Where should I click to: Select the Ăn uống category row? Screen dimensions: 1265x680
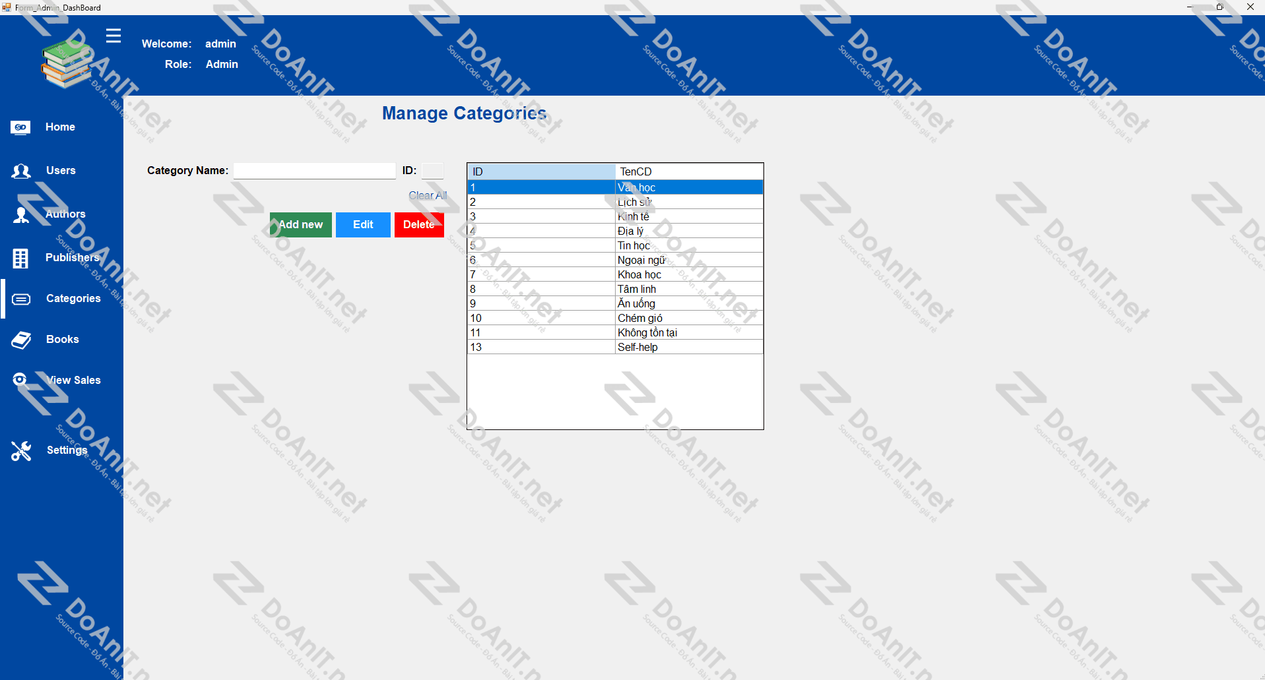pos(615,303)
